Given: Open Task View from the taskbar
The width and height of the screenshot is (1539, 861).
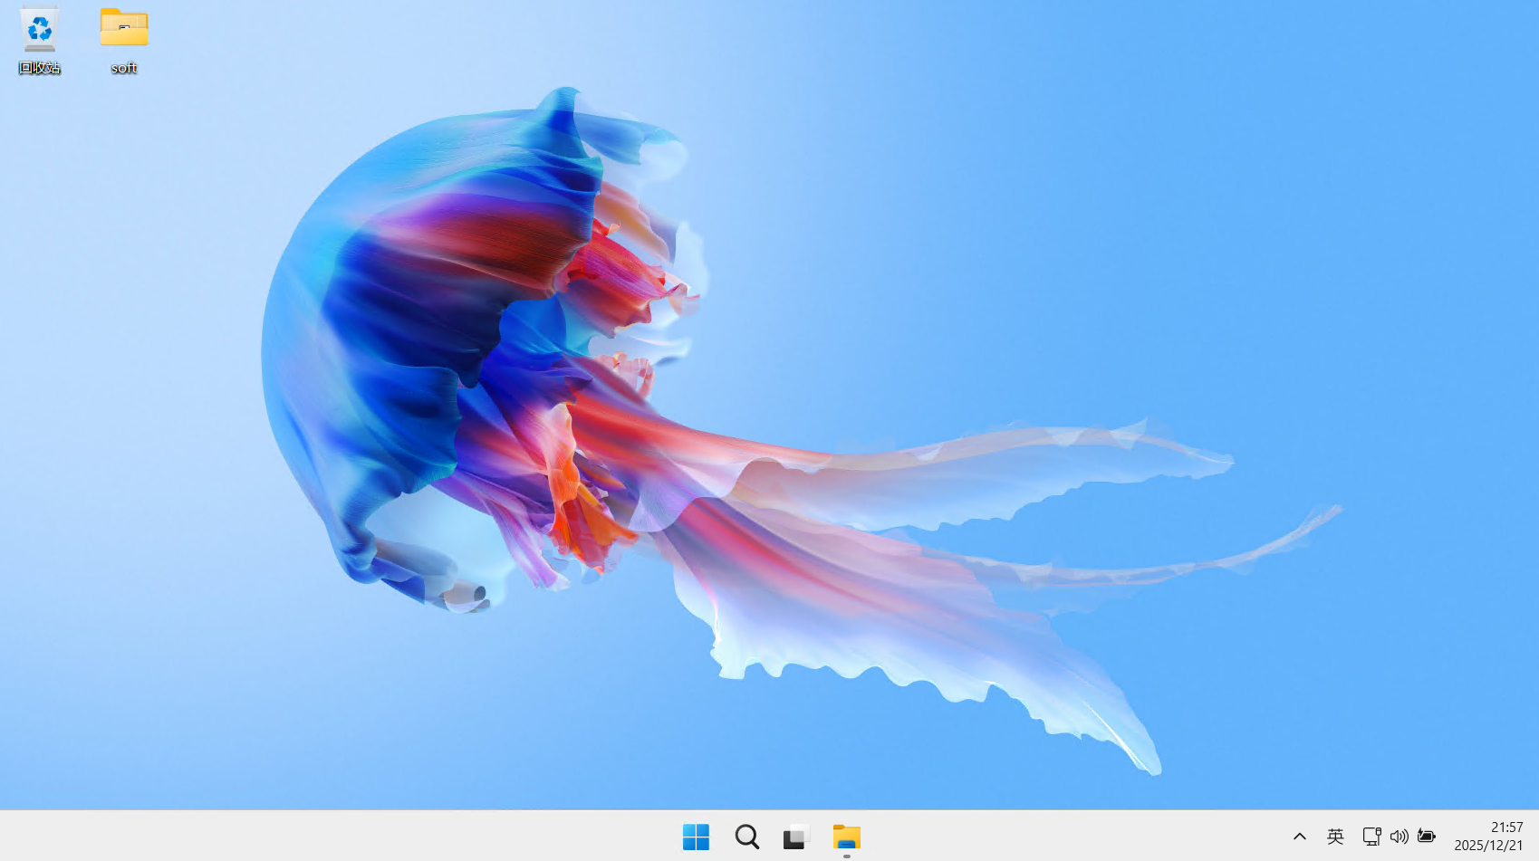Looking at the screenshot, I should (x=795, y=837).
